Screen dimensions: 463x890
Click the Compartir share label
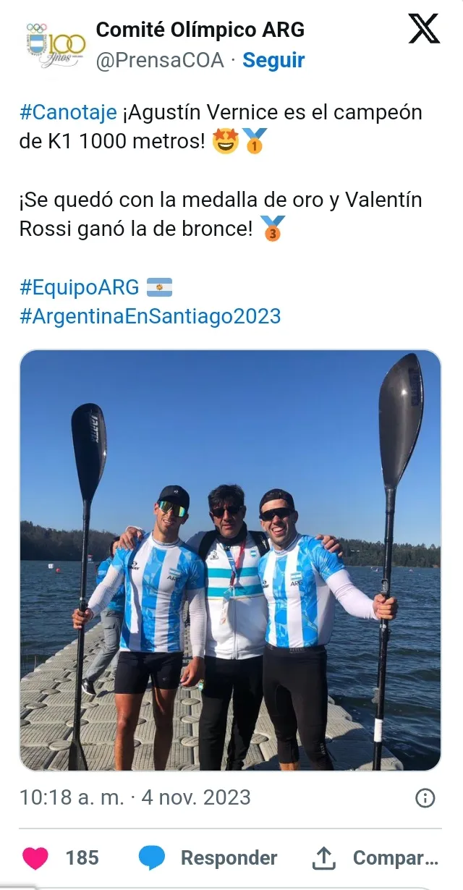(395, 858)
